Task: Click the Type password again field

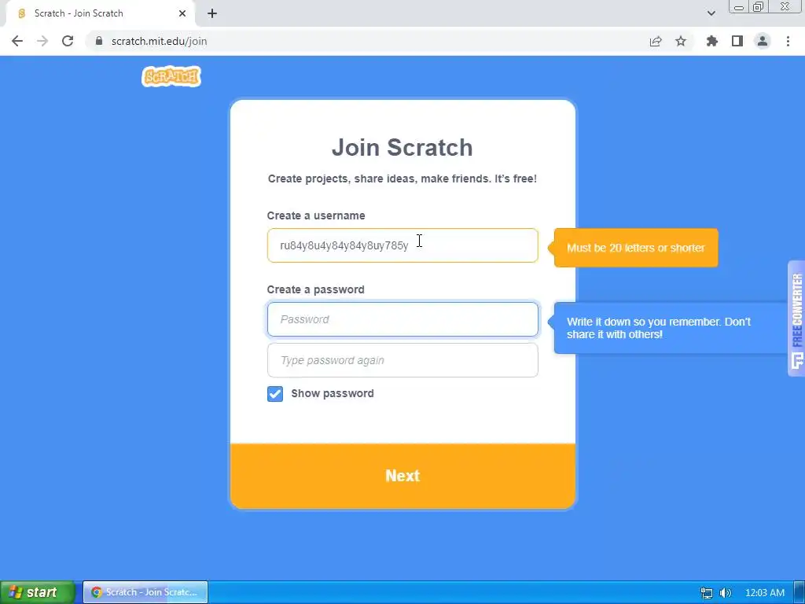Action: [402, 360]
